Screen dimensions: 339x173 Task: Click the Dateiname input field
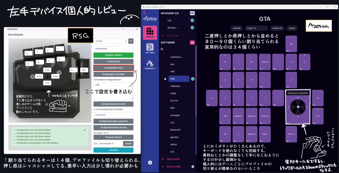pyautogui.click(x=113, y=115)
